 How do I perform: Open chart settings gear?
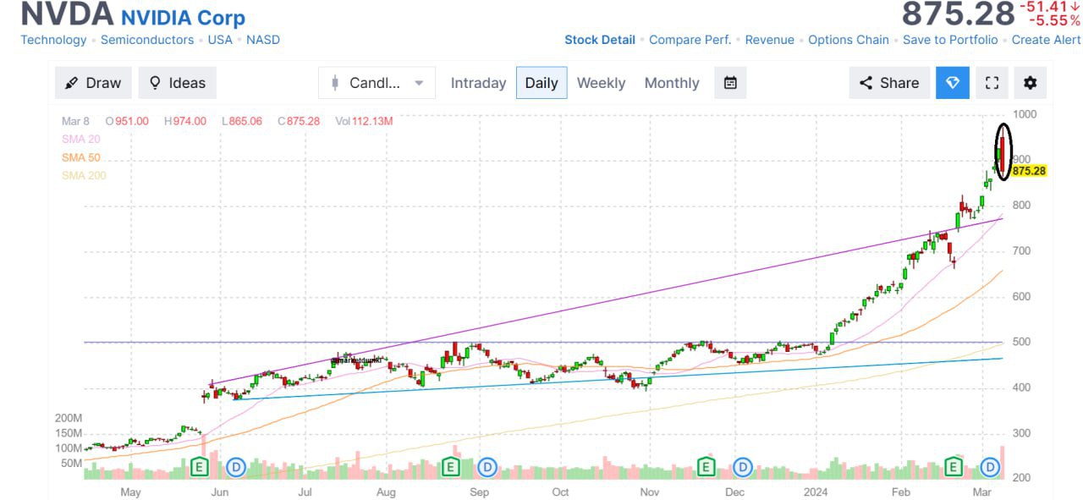click(x=1030, y=83)
